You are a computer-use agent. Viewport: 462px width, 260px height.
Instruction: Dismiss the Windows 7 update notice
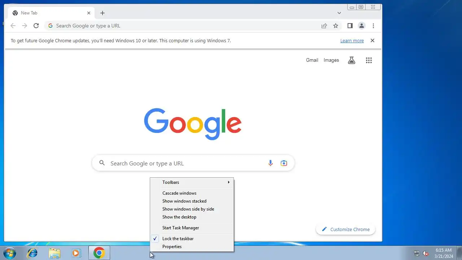tap(372, 40)
